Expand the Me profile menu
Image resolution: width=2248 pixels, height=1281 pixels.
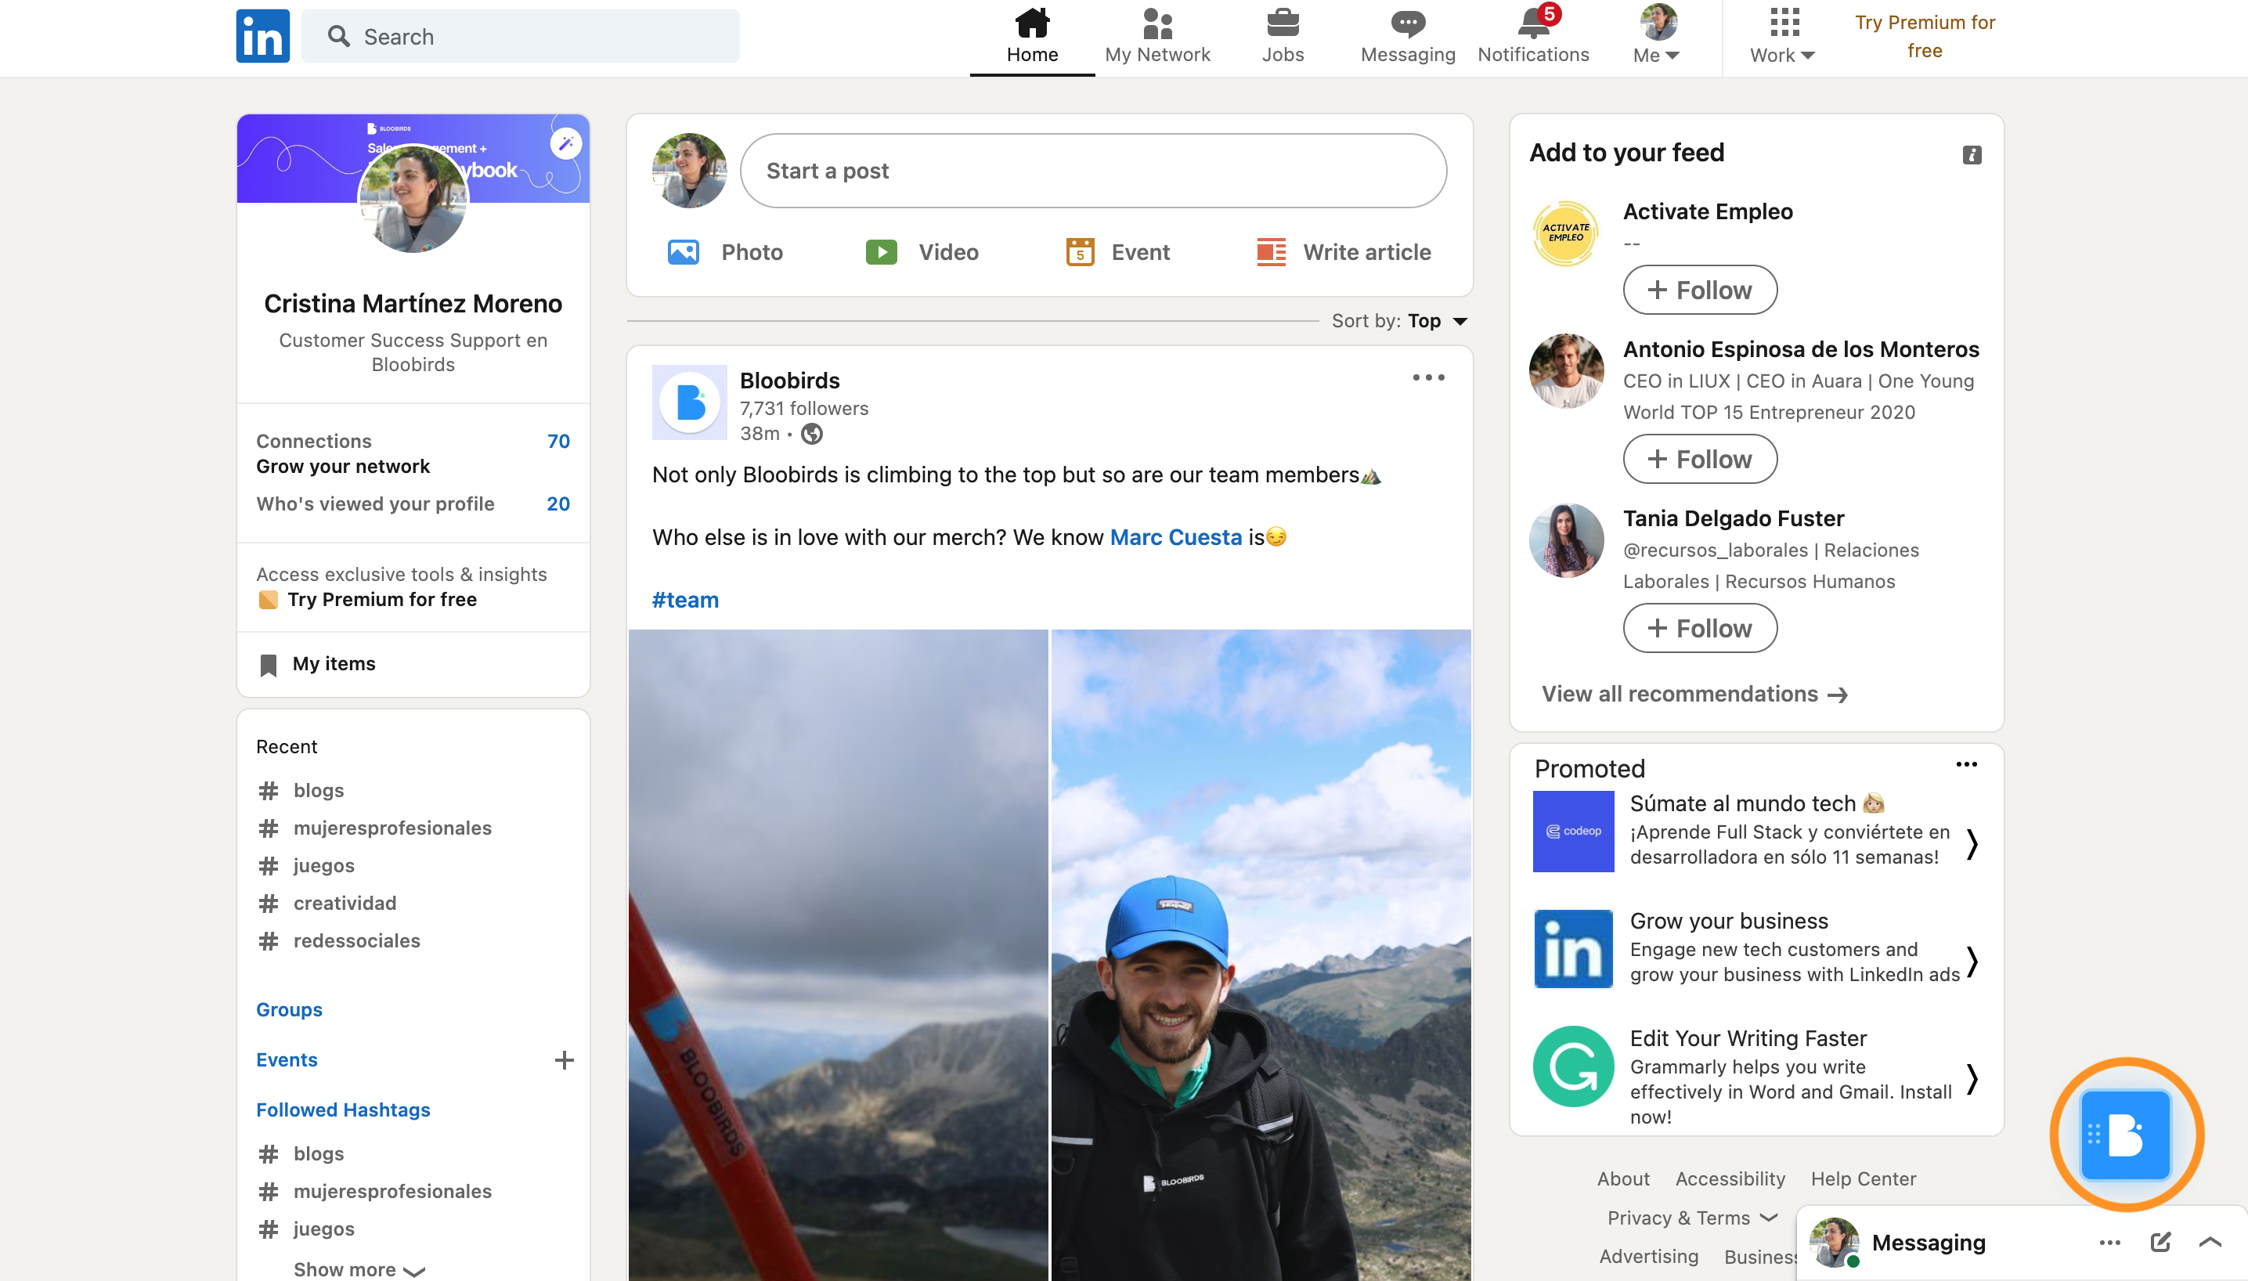(1657, 37)
